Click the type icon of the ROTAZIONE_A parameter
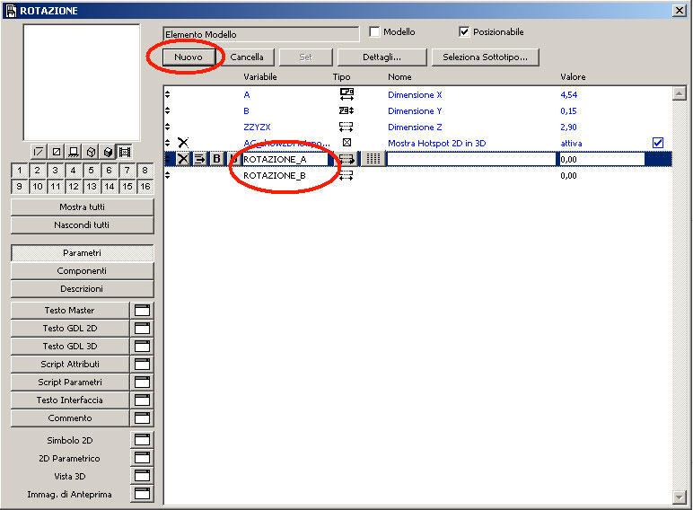Screen dimensions: 693x510 tap(346, 159)
